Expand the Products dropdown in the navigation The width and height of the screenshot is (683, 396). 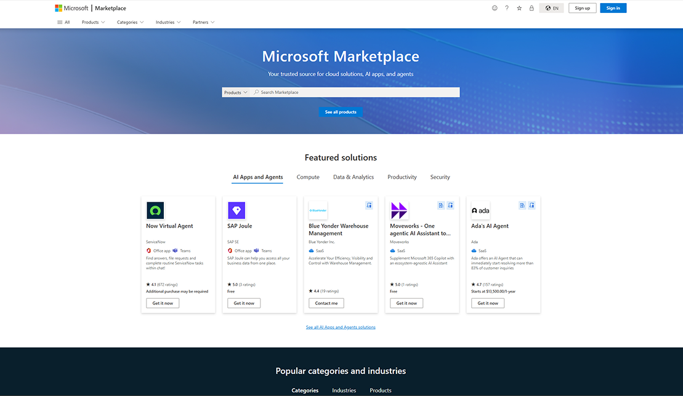[x=92, y=22]
